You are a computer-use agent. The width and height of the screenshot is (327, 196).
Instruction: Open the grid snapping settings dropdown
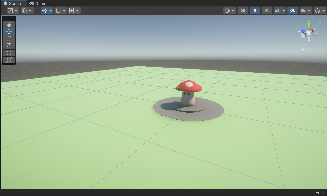coord(64,11)
